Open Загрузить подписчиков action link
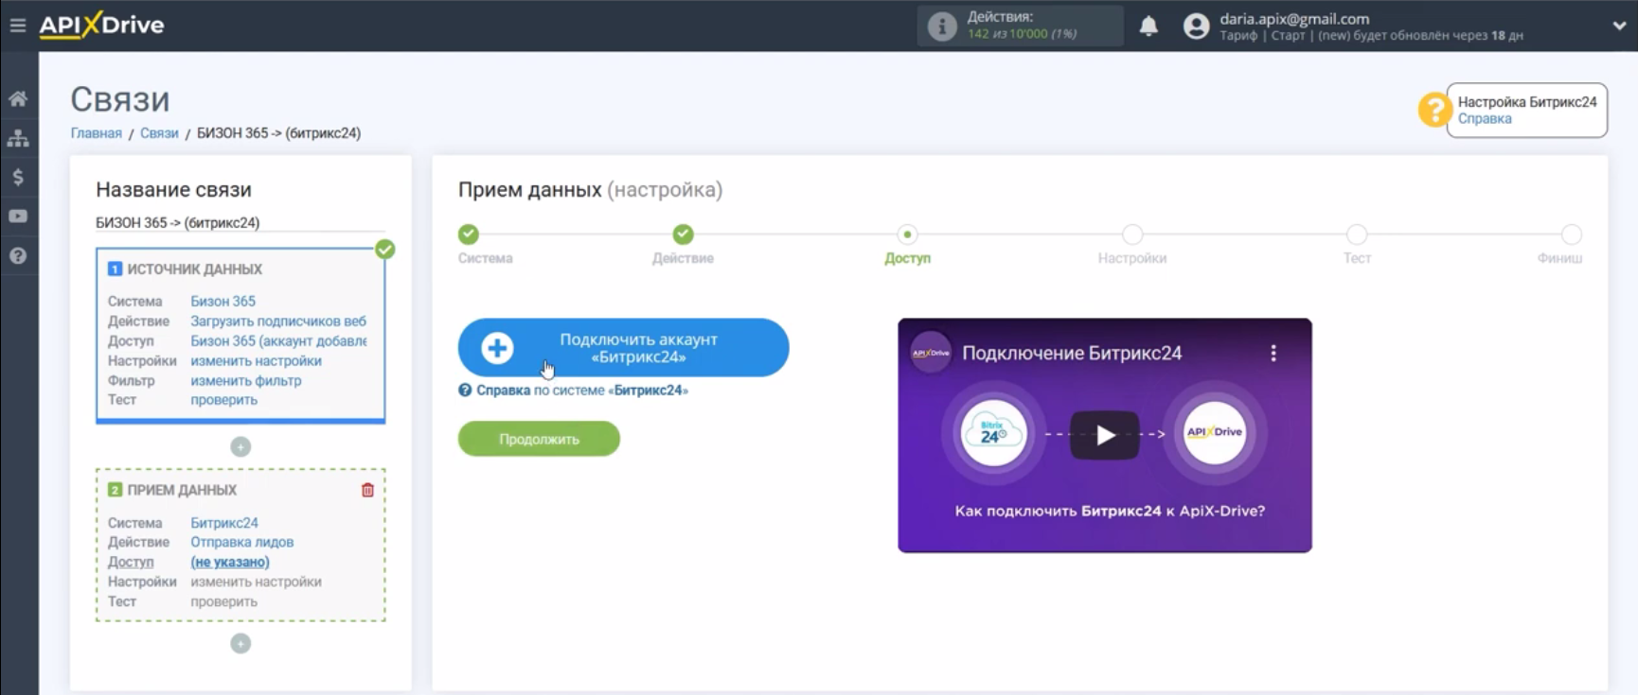The height and width of the screenshot is (695, 1638). click(278, 321)
